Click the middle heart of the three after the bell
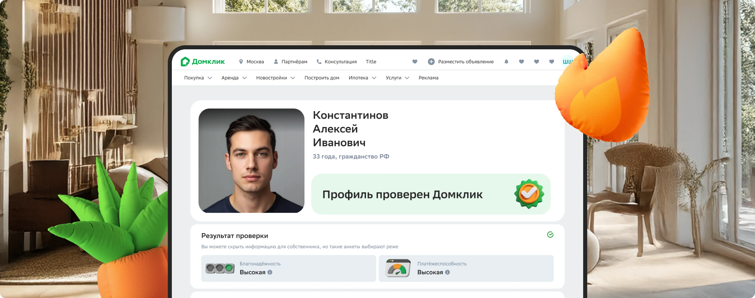The height and width of the screenshot is (298, 755). click(x=536, y=61)
